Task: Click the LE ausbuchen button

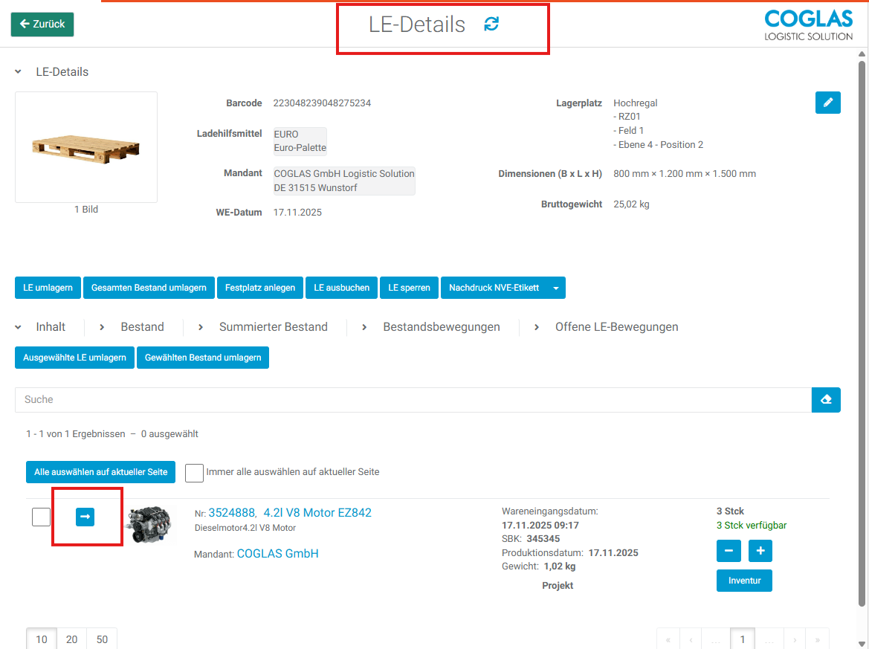Action: click(341, 288)
